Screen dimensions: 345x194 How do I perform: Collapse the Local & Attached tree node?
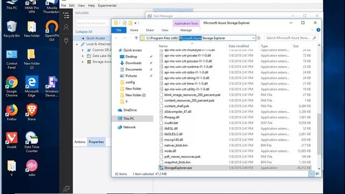pos(77,44)
